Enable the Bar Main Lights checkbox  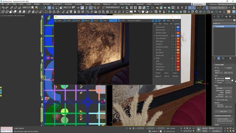tap(155, 33)
